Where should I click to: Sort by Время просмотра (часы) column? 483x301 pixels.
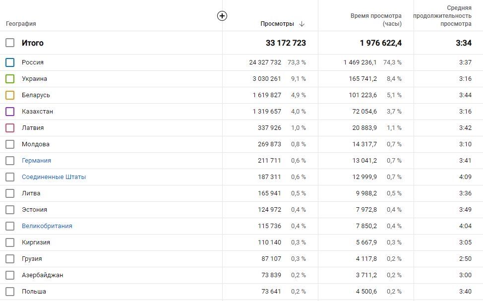[x=376, y=20]
